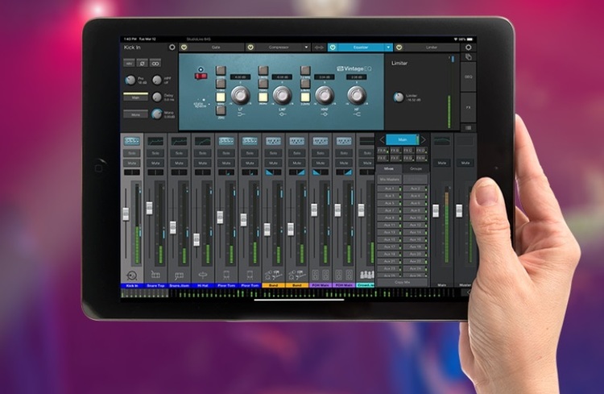Tap the Kick In kick drum channel icon
This screenshot has width=604, height=394.
pos(131,276)
